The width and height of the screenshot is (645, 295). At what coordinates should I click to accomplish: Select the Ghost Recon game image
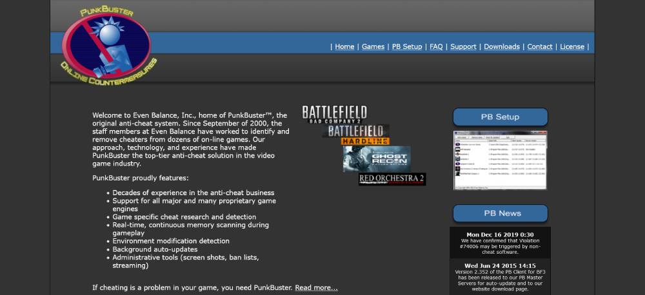376,158
